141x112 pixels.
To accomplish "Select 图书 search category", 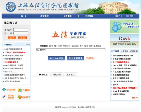I will pyautogui.click(x=51, y=46).
